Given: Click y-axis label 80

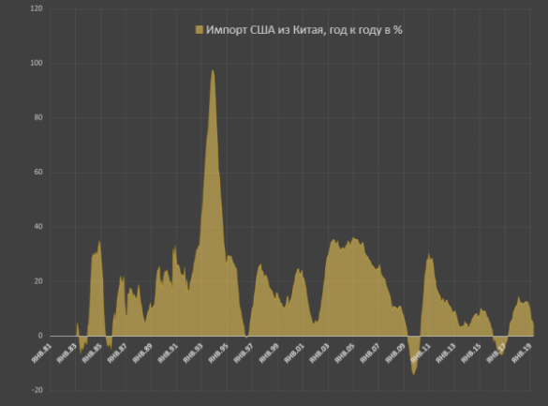Looking at the screenshot, I should 38,118.
